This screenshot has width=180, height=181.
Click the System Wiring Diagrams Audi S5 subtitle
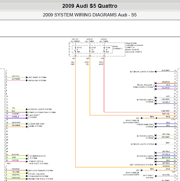[90, 15]
